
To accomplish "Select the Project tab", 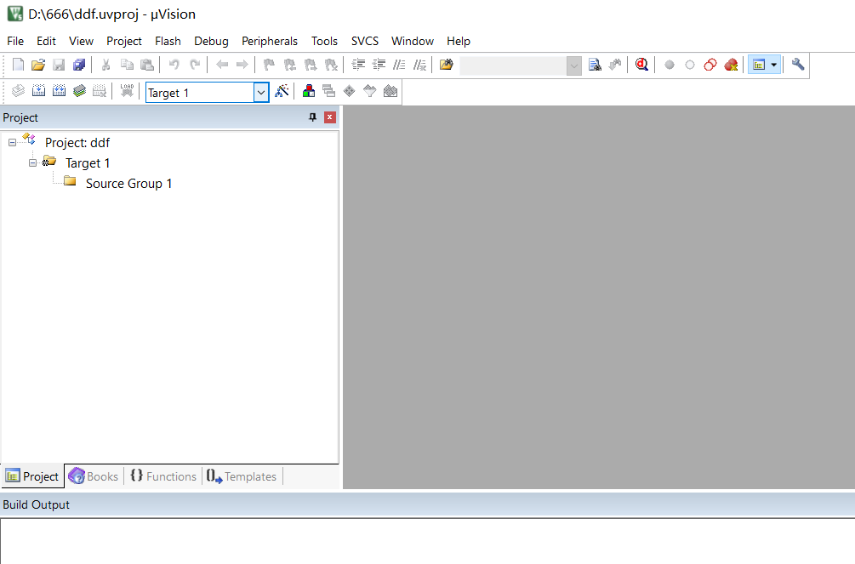I will coord(32,476).
